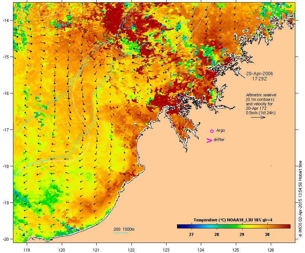
Task: Click the latitude axis label -15
Action: (5, 57)
